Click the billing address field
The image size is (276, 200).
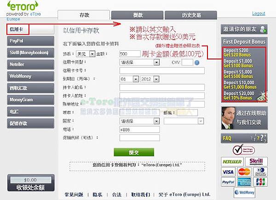[x=162, y=104]
